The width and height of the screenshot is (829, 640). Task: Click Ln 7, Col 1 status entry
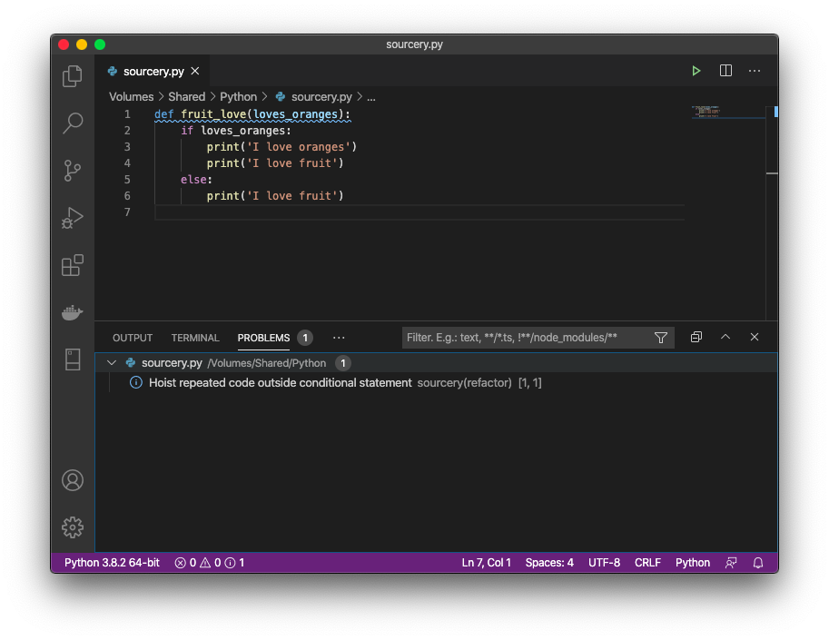pyautogui.click(x=487, y=563)
